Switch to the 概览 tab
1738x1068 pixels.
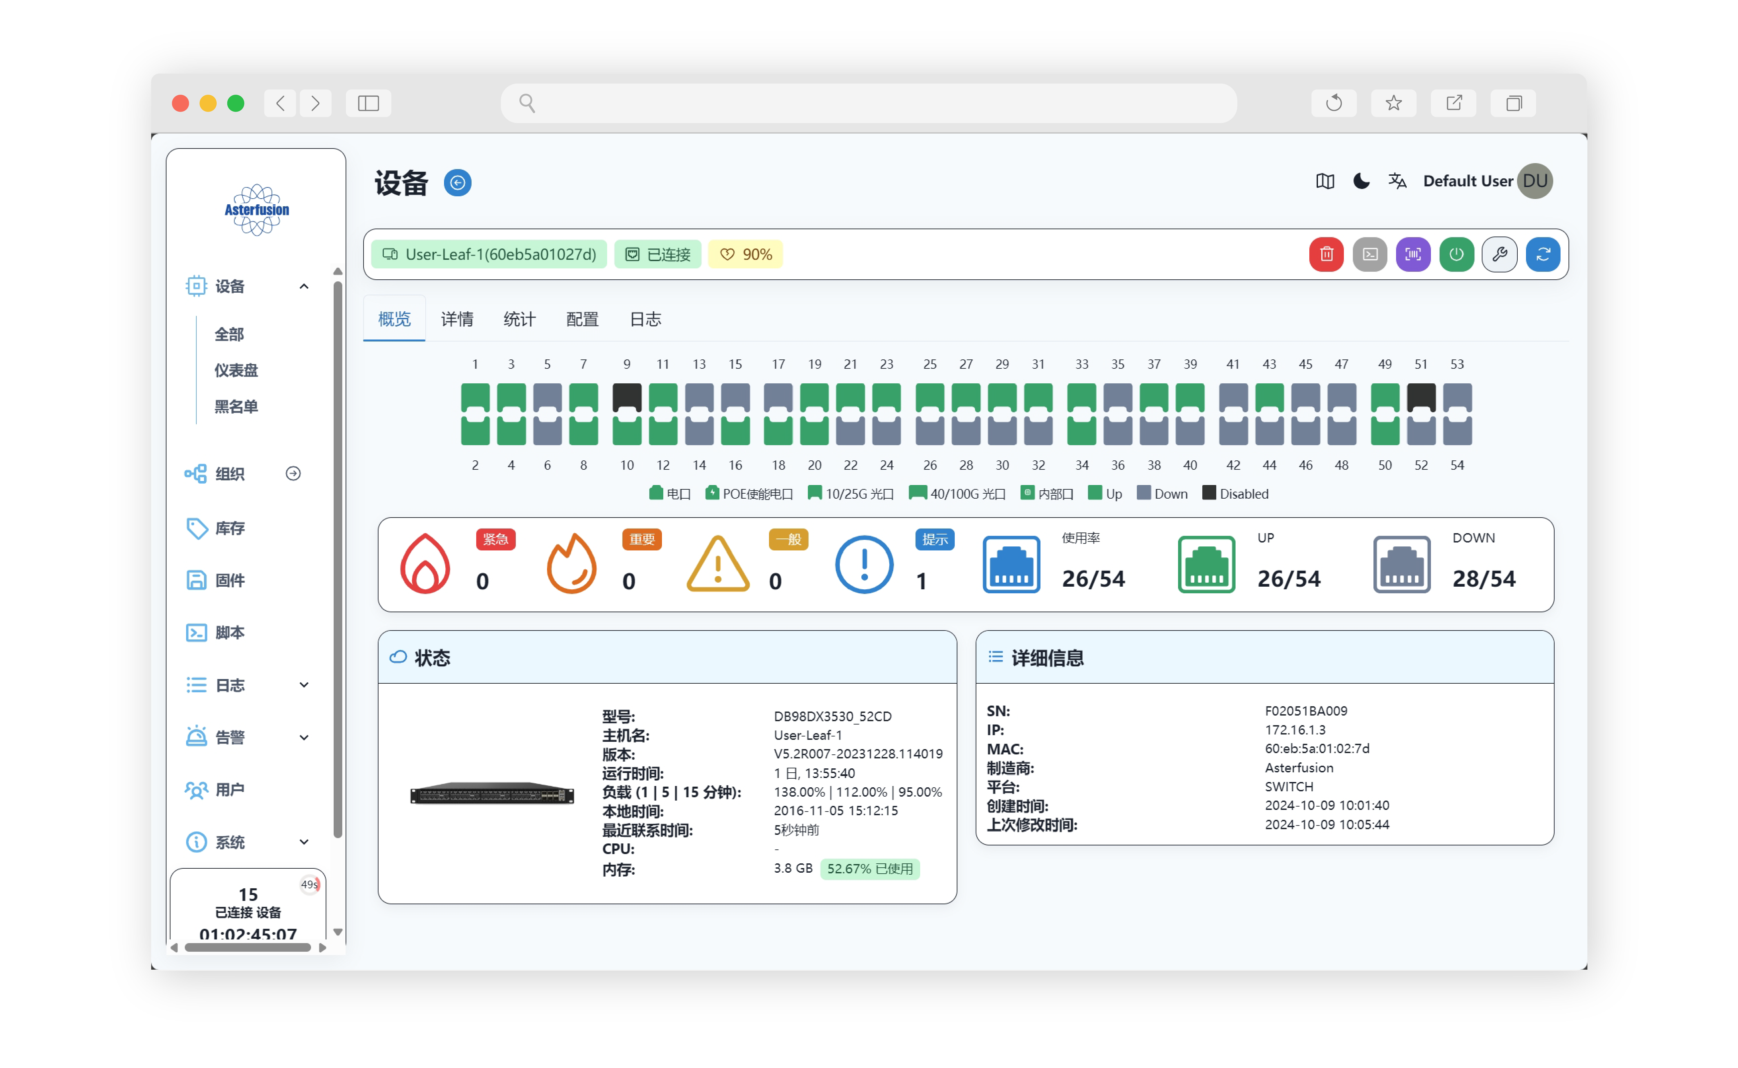(394, 319)
